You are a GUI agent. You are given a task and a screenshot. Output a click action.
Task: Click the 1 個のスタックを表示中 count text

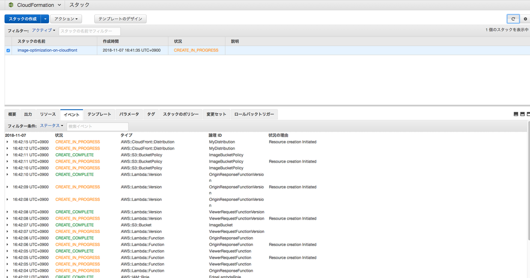(x=507, y=30)
